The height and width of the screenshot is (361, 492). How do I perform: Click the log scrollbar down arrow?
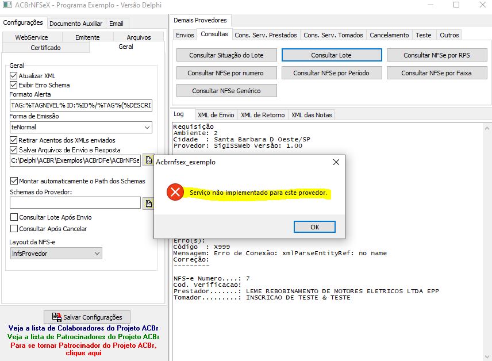(x=487, y=356)
